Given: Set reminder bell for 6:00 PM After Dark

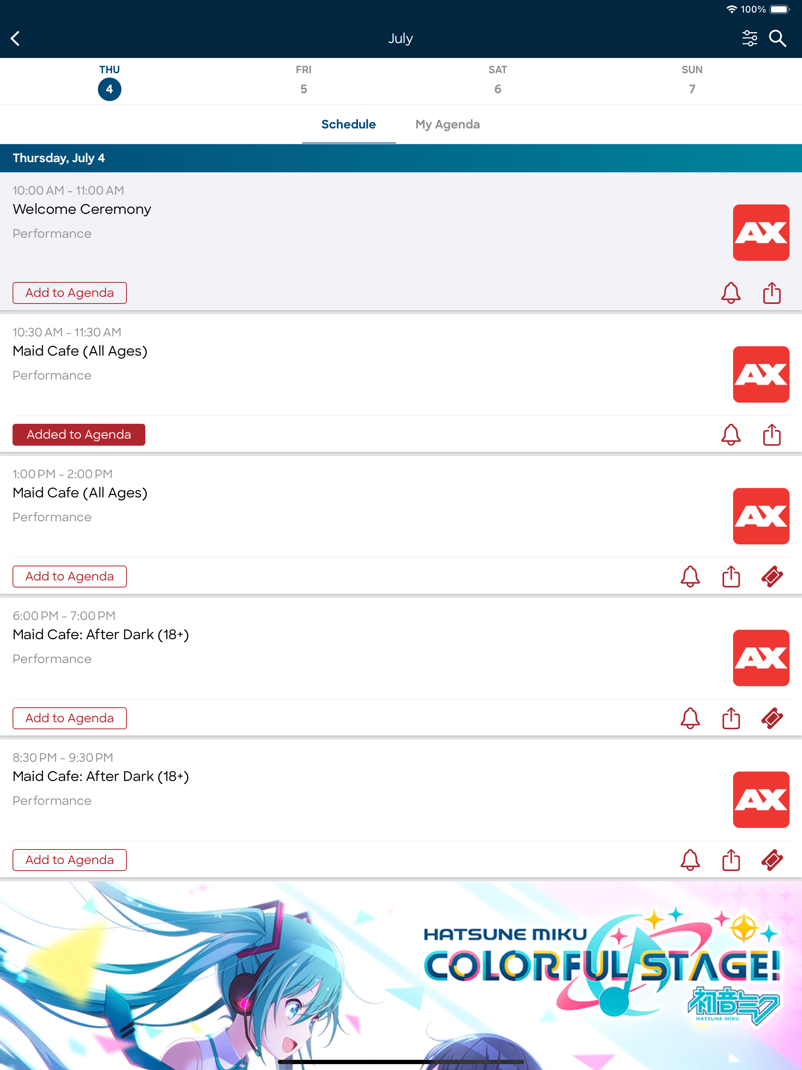Looking at the screenshot, I should (690, 718).
